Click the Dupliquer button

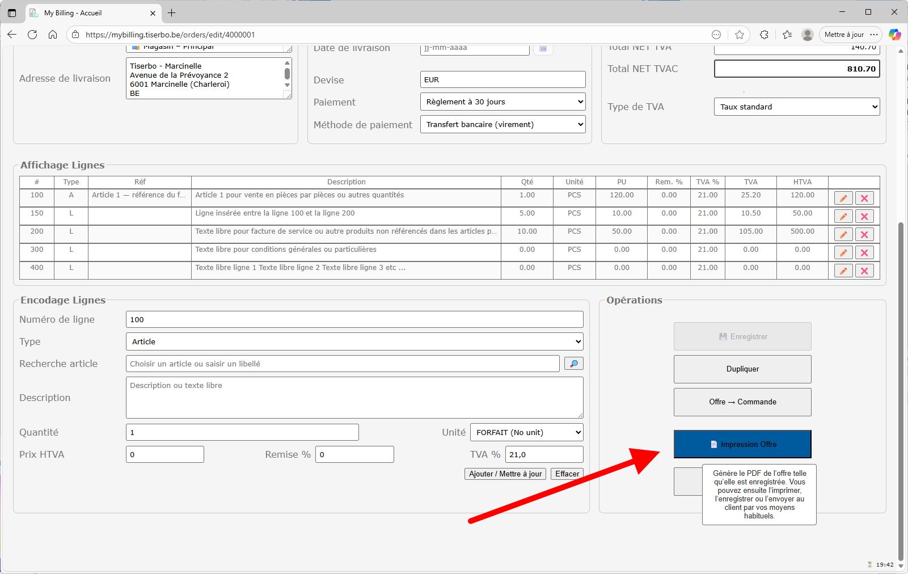[742, 369]
